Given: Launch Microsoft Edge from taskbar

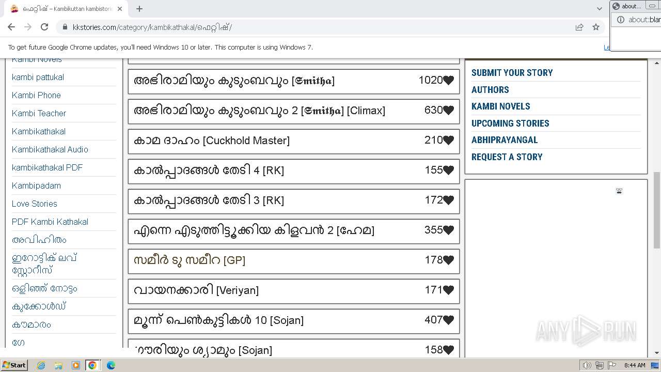Looking at the screenshot, I should [111, 365].
